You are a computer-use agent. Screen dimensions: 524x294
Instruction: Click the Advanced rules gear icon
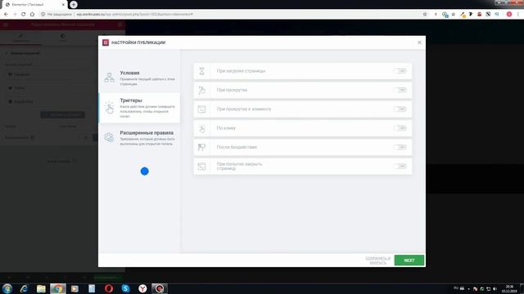pos(109,137)
